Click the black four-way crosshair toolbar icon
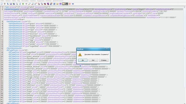The height and width of the screenshot is (104, 186). tap(5, 4)
